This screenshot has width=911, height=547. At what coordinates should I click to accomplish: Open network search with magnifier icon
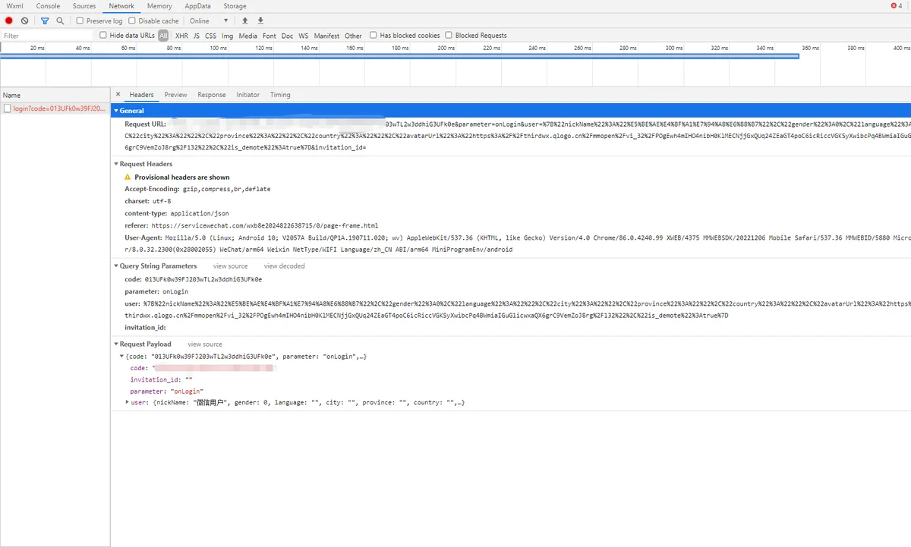click(x=60, y=21)
